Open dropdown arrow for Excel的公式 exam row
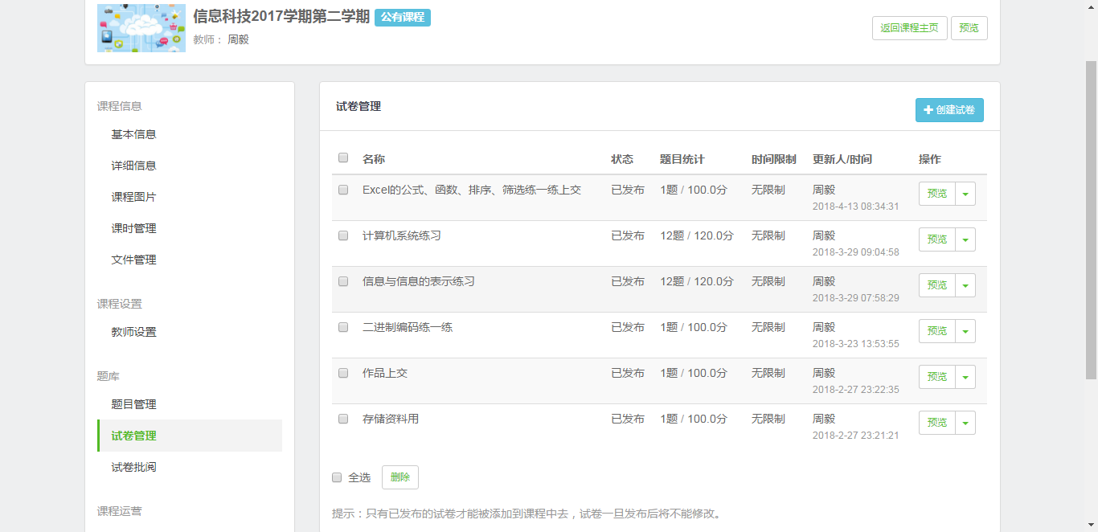The height and width of the screenshot is (532, 1098). pos(965,194)
